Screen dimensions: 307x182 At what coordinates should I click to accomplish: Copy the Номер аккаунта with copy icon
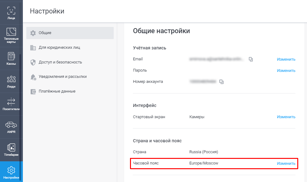[x=221, y=82]
